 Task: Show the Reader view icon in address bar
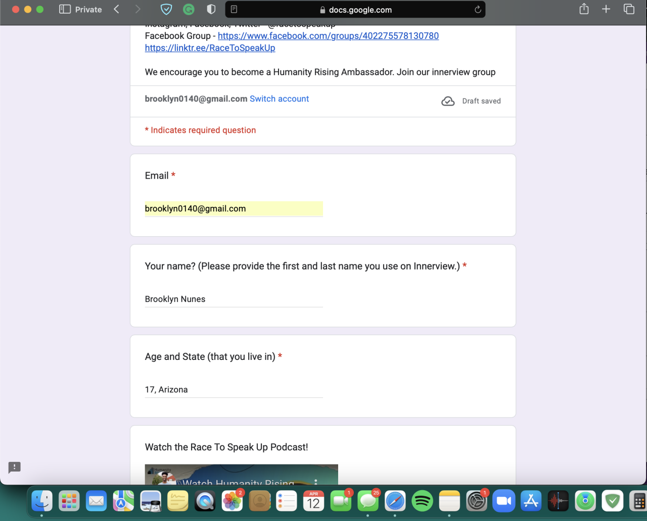click(234, 10)
